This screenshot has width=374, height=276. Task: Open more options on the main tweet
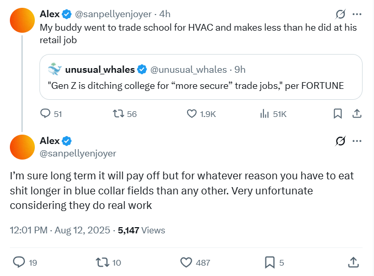[357, 141]
